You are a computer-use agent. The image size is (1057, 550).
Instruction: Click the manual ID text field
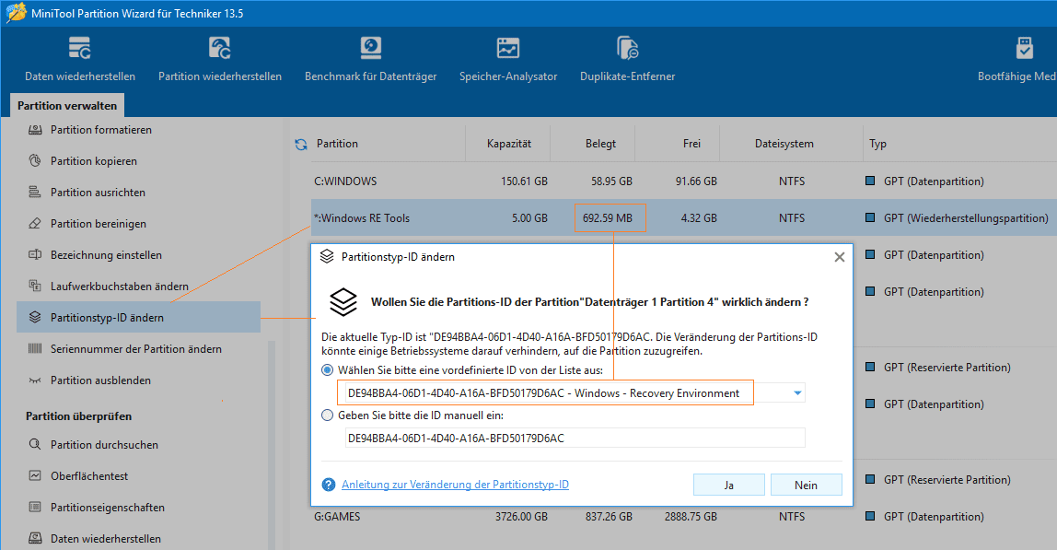(575, 438)
